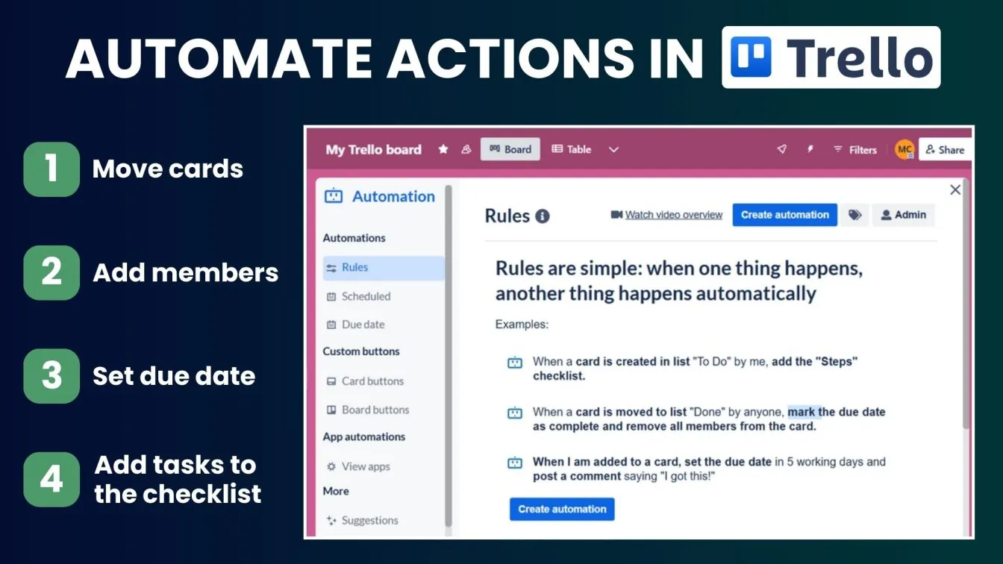Viewport: 1003px width, 564px height.
Task: Click the Filters lines icon
Action: (838, 149)
